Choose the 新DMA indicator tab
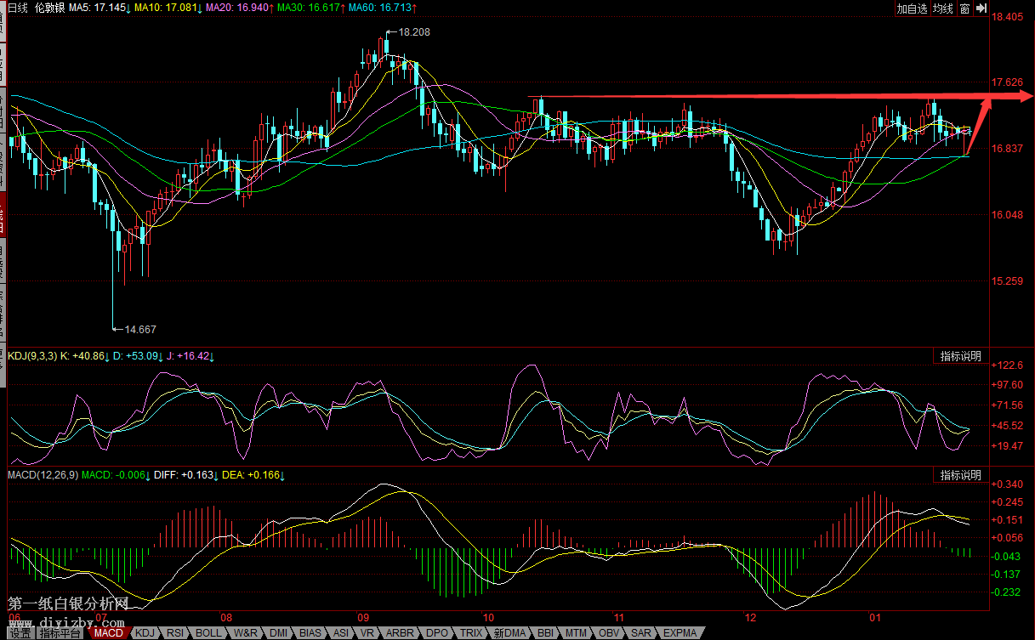 click(x=509, y=633)
